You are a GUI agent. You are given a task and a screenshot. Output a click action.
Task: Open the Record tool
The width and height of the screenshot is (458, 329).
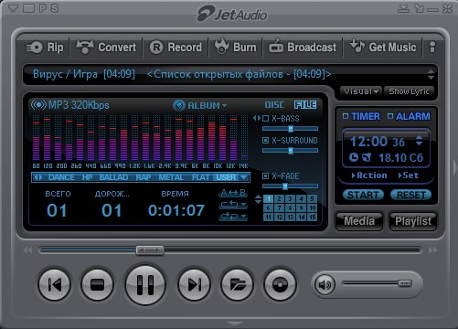point(176,48)
